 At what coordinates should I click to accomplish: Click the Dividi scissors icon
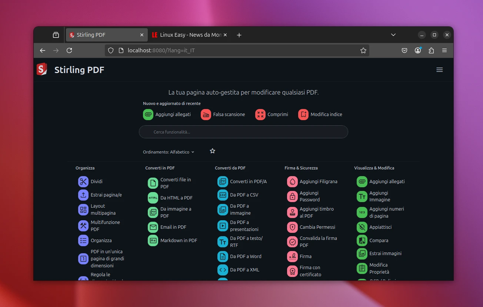tap(83, 182)
